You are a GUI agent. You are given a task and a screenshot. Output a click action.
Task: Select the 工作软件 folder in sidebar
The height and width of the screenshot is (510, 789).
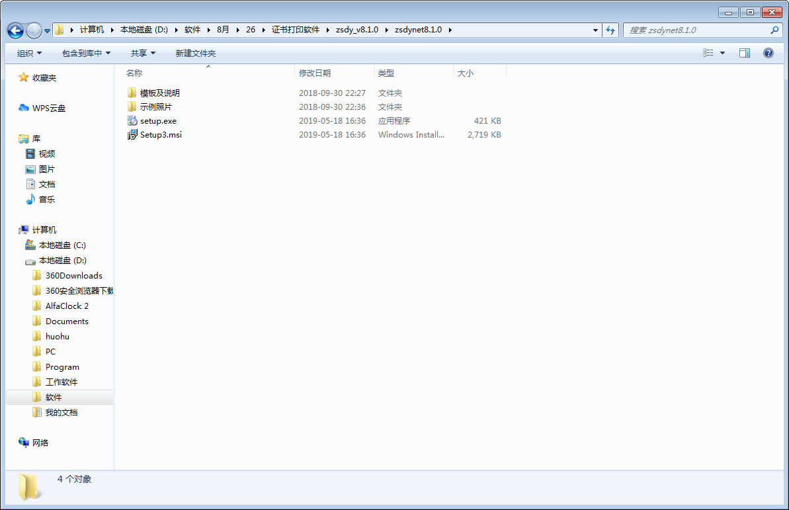(x=61, y=382)
